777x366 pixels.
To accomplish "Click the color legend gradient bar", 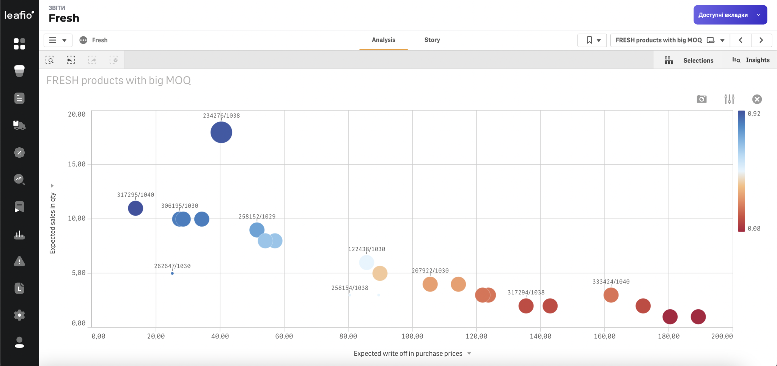I will (741, 171).
